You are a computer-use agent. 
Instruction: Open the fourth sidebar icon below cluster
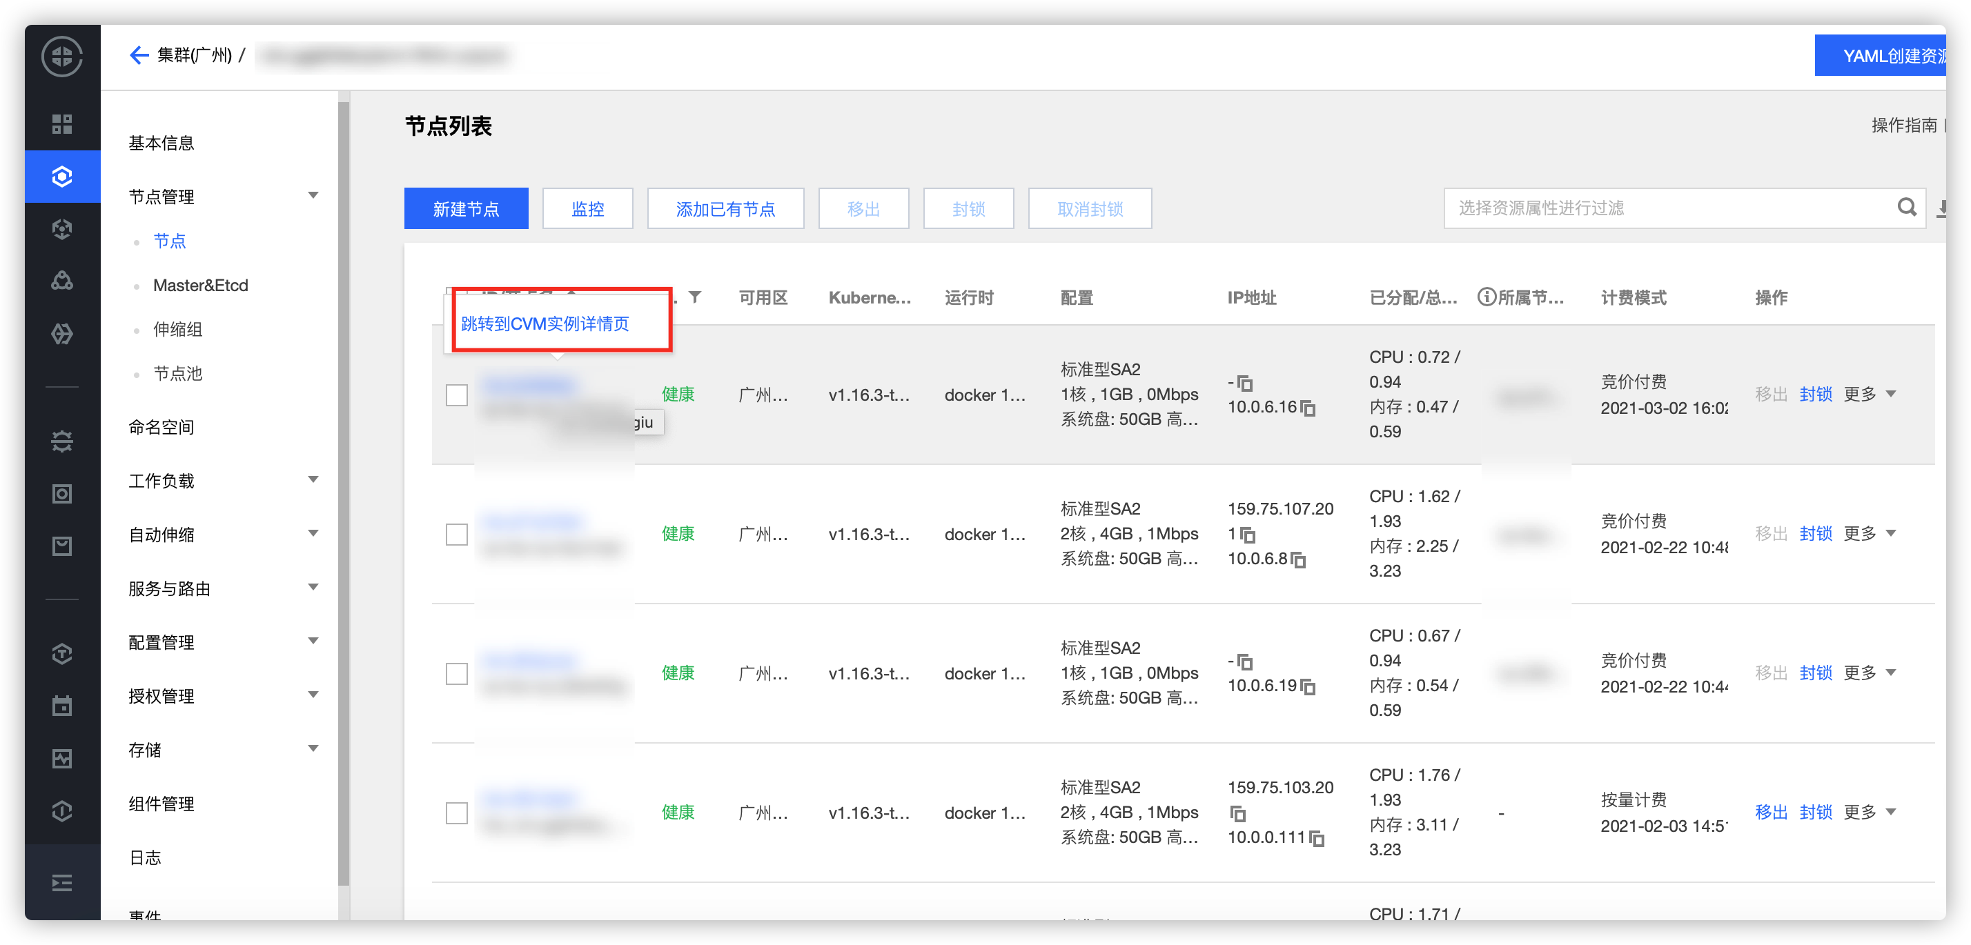point(62,228)
